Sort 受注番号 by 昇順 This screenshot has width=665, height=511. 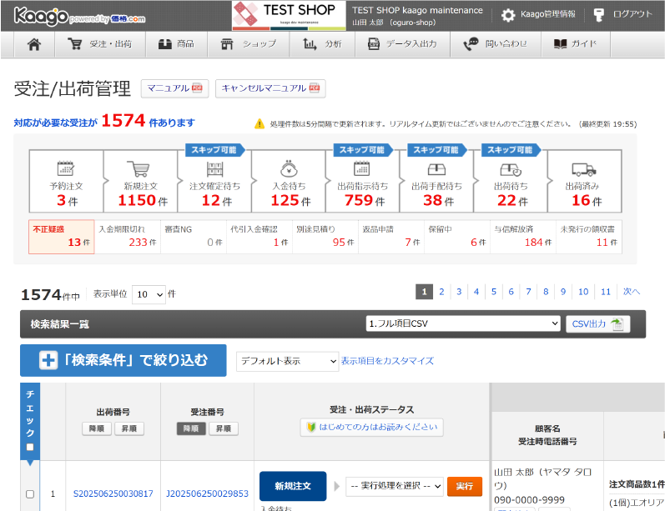pyautogui.click(x=224, y=428)
